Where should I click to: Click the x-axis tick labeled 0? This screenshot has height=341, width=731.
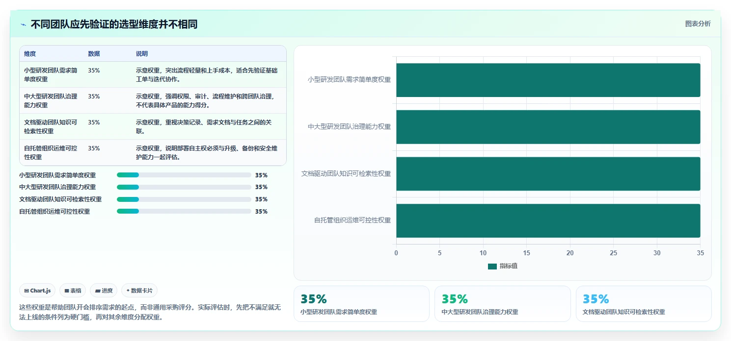click(396, 253)
